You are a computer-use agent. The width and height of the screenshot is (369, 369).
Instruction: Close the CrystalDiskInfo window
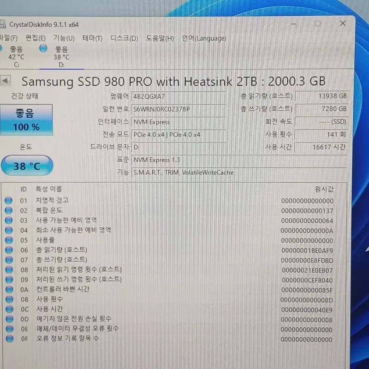tap(343, 24)
